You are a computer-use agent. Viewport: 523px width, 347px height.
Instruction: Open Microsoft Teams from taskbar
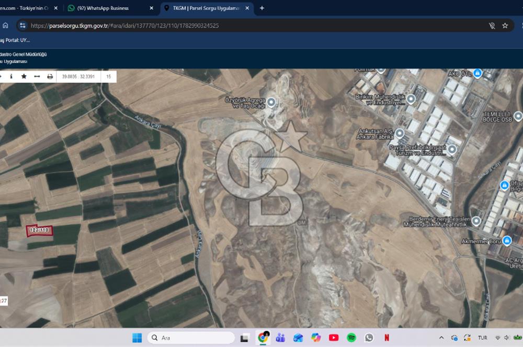click(x=280, y=338)
